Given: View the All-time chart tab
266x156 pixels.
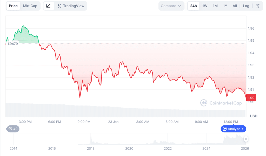Looking at the screenshot, I should (235, 6).
